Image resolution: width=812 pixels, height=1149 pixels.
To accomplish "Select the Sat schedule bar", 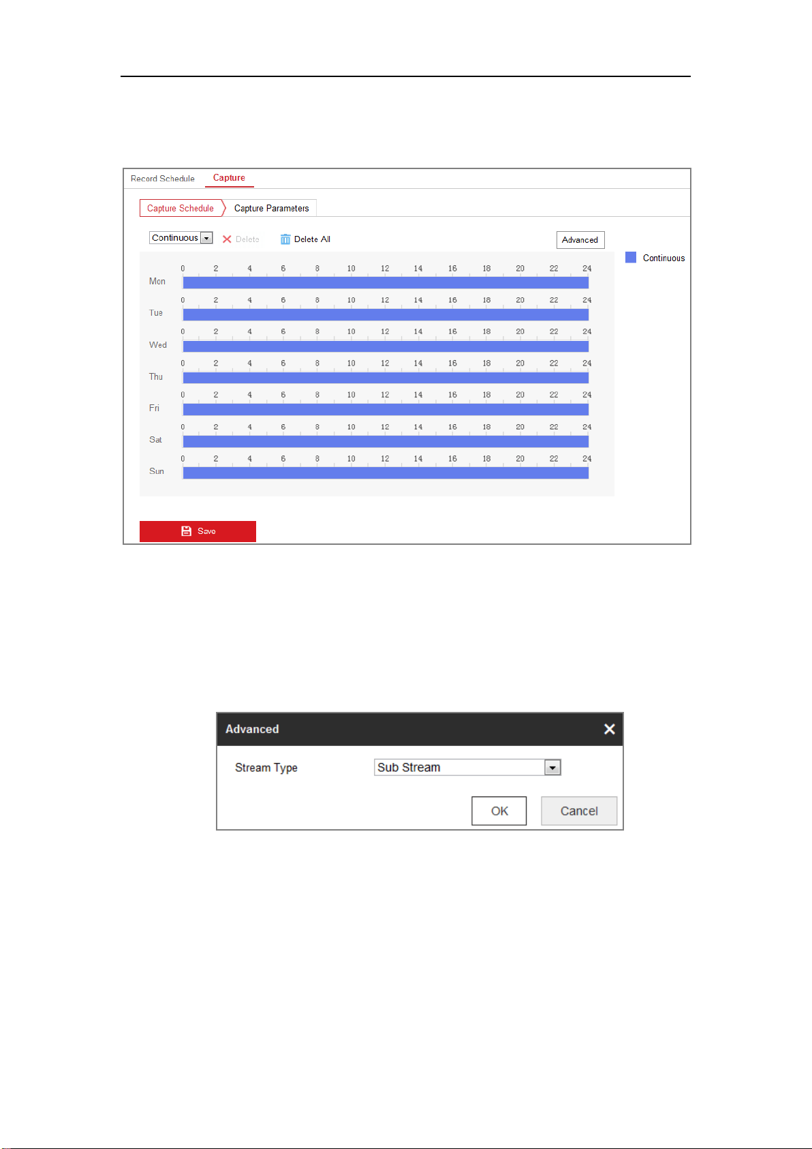I will pos(386,441).
